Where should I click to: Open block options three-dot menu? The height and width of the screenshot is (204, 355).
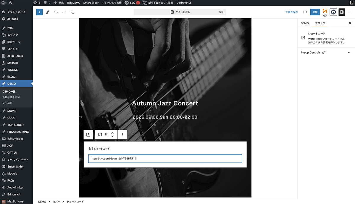(x=122, y=134)
